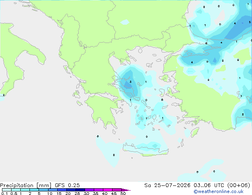Click the purple over-50 legend arrow tip

126,190
